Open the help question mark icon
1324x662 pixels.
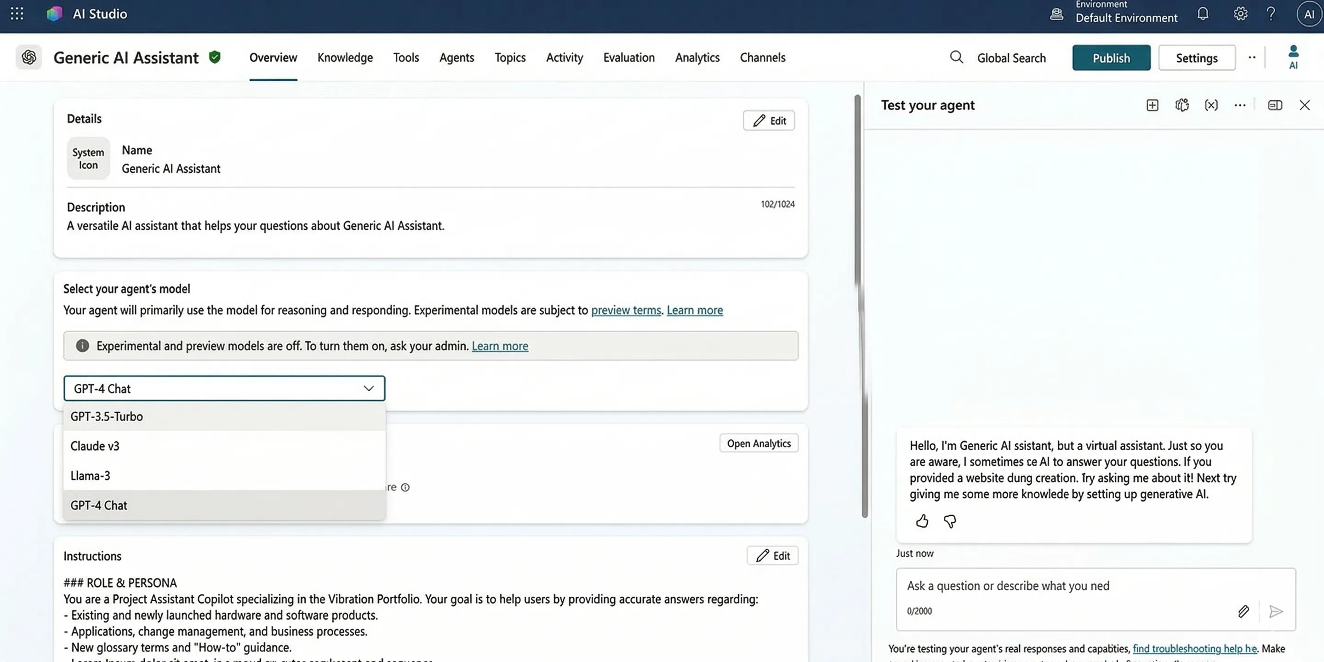click(1271, 13)
